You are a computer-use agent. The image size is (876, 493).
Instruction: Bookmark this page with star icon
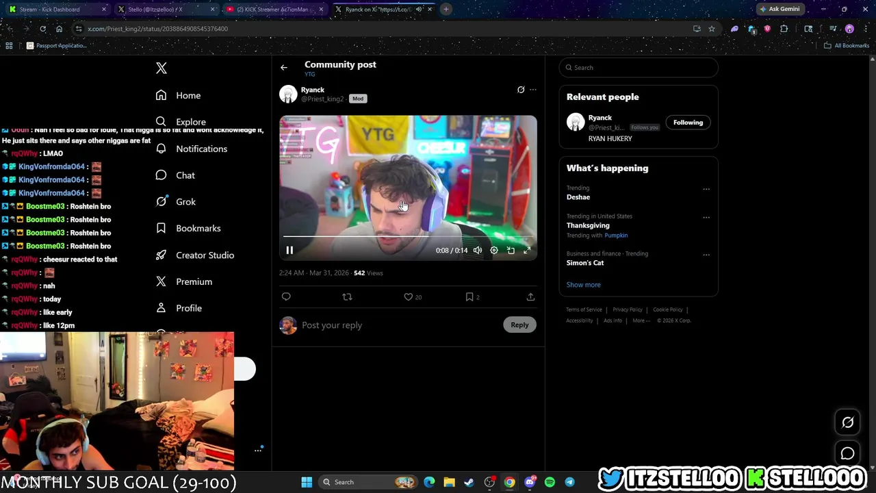point(712,29)
